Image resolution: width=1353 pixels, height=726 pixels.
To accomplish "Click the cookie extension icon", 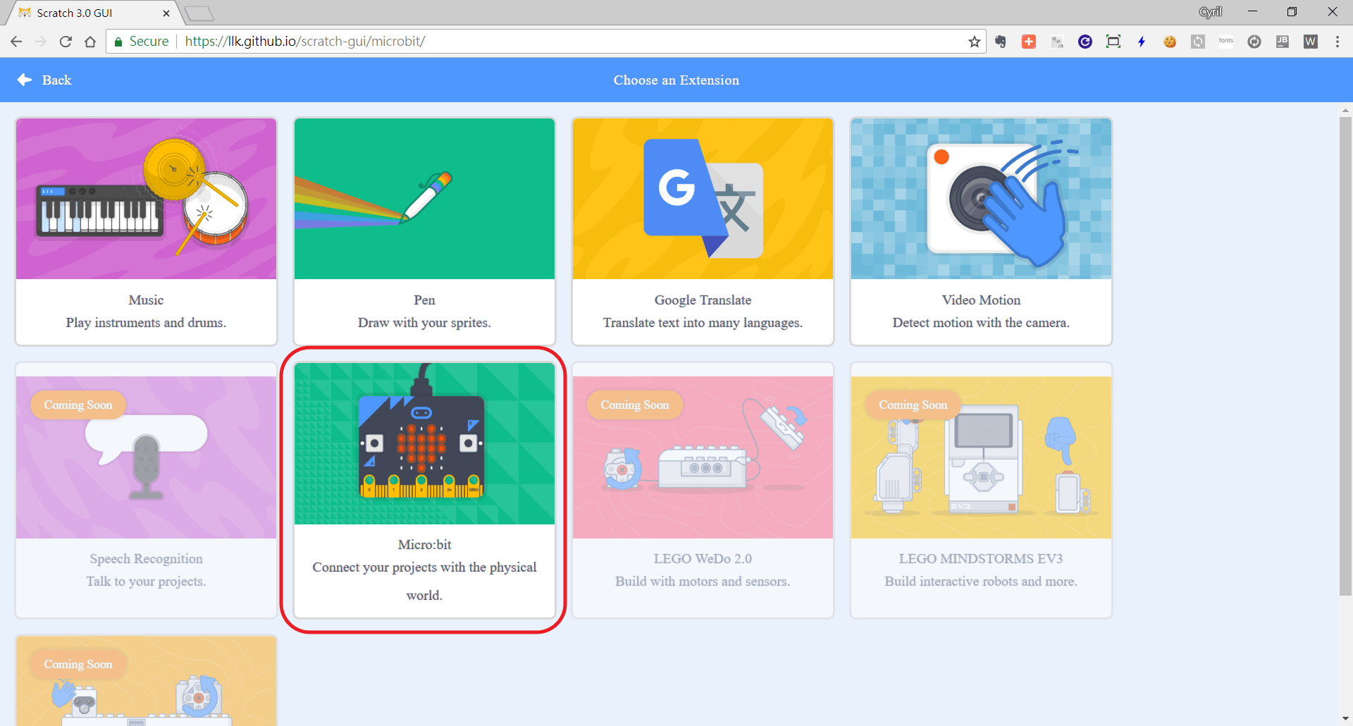I will [x=1170, y=42].
